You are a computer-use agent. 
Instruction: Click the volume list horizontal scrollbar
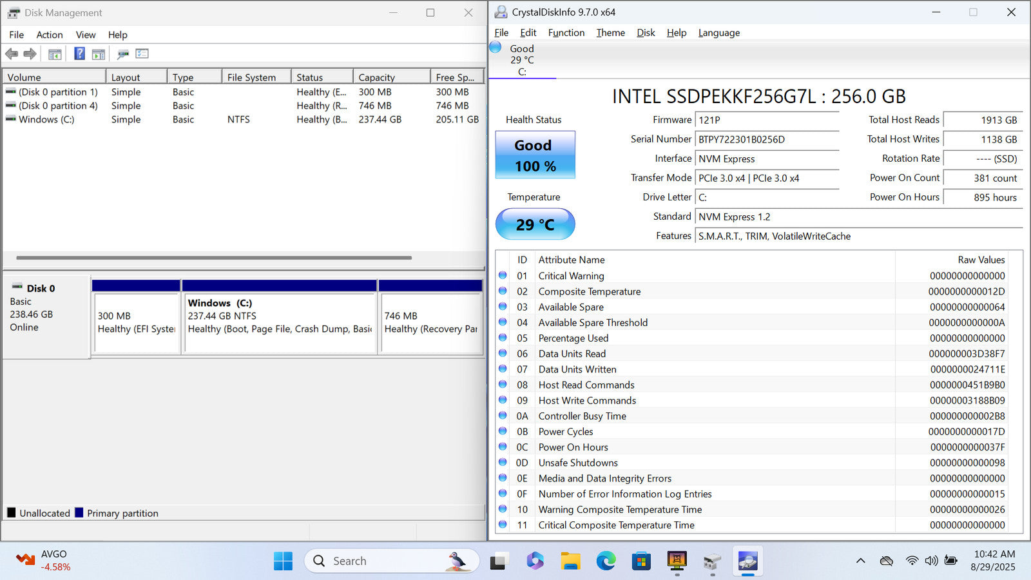pyautogui.click(x=214, y=258)
